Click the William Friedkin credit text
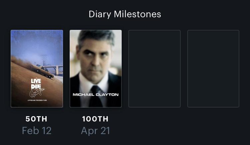This screenshot has height=145, width=250. click(x=37, y=100)
